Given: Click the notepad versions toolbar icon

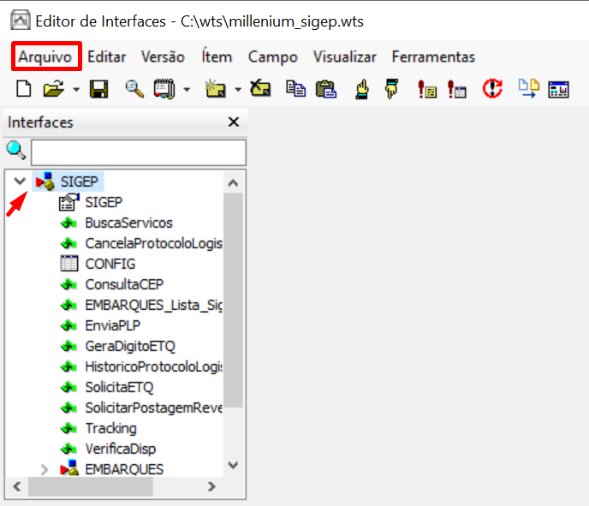Looking at the screenshot, I should (x=164, y=89).
